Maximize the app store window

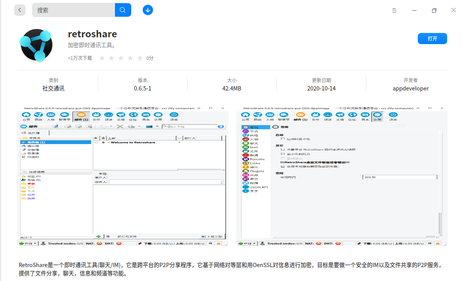coord(434,10)
